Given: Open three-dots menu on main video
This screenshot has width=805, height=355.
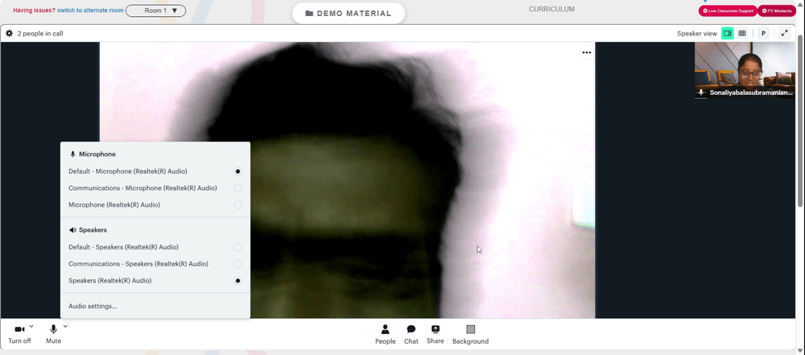Looking at the screenshot, I should point(586,52).
